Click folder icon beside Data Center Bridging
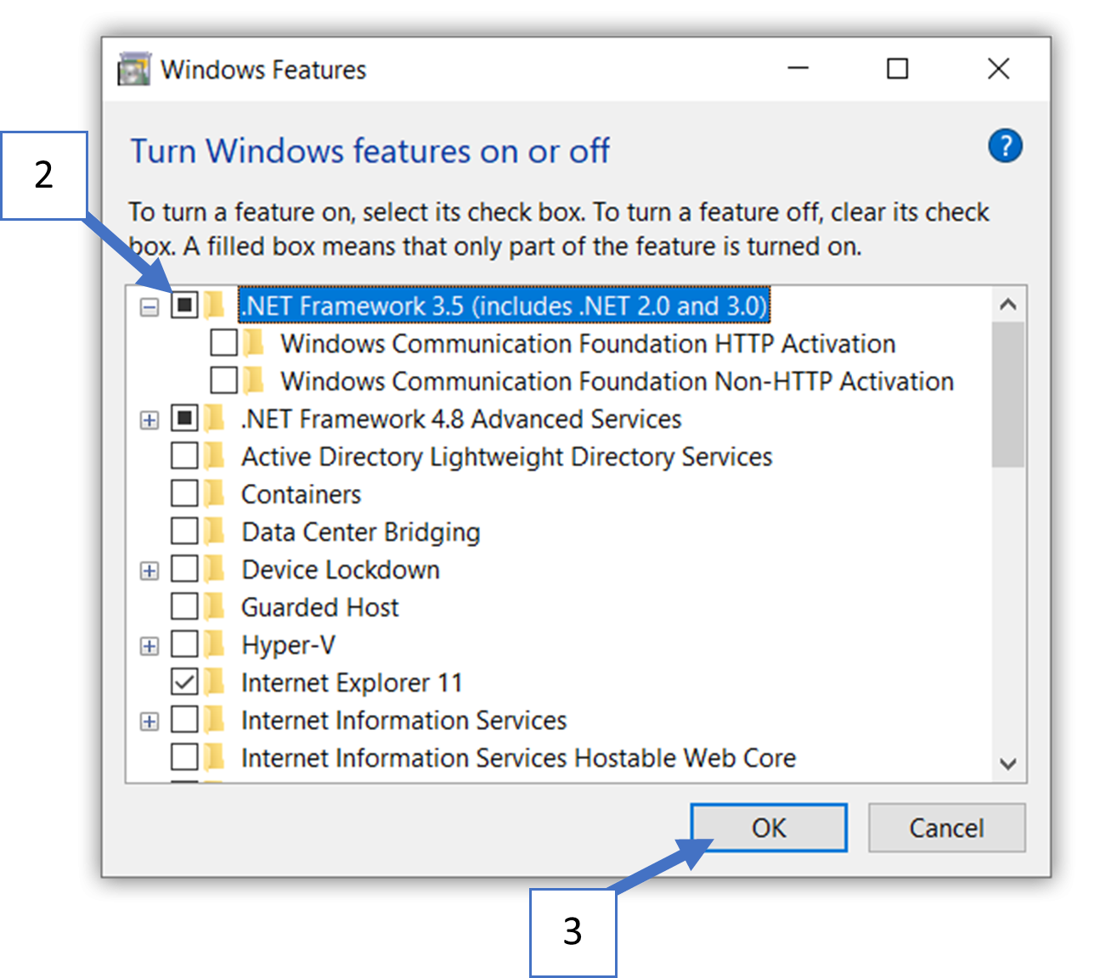Viewport: 1117px width, 978px height. [x=215, y=531]
